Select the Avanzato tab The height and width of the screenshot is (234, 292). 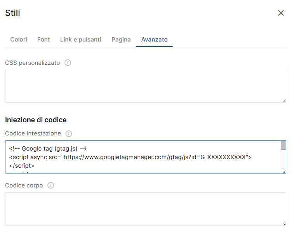tap(154, 40)
